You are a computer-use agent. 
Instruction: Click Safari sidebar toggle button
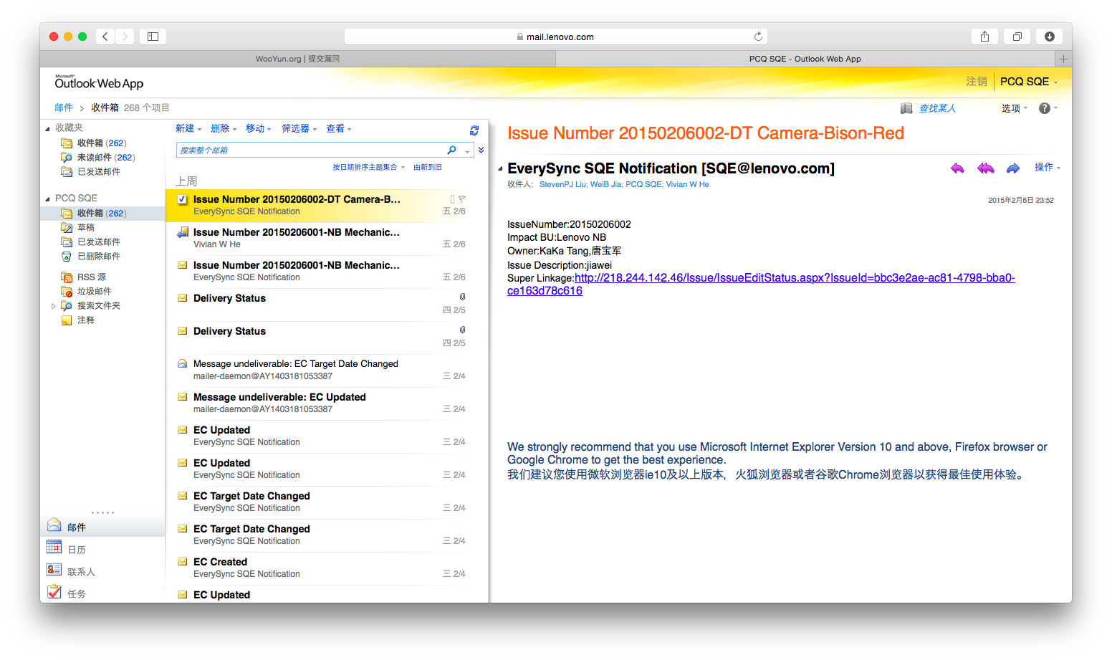click(x=153, y=37)
